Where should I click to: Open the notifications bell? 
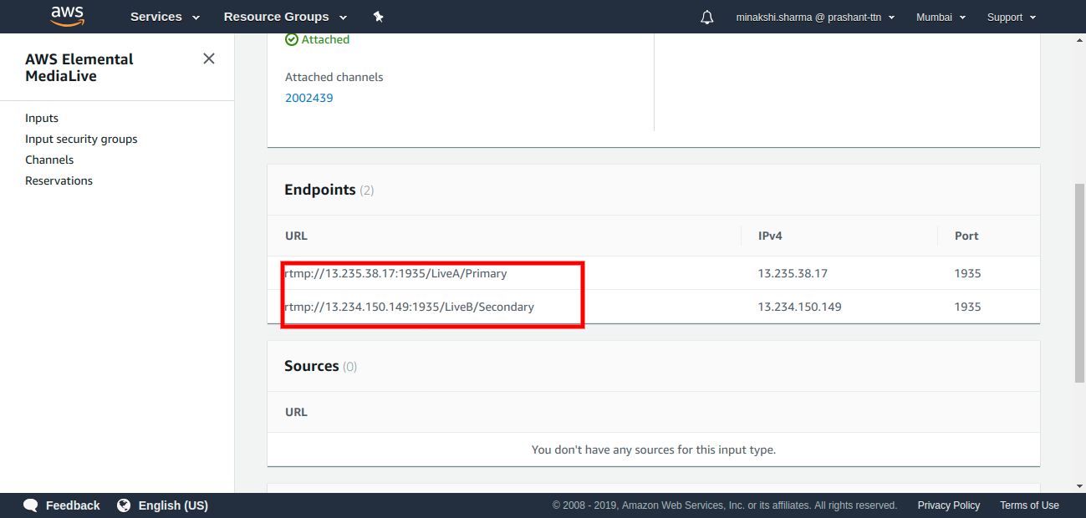707,17
